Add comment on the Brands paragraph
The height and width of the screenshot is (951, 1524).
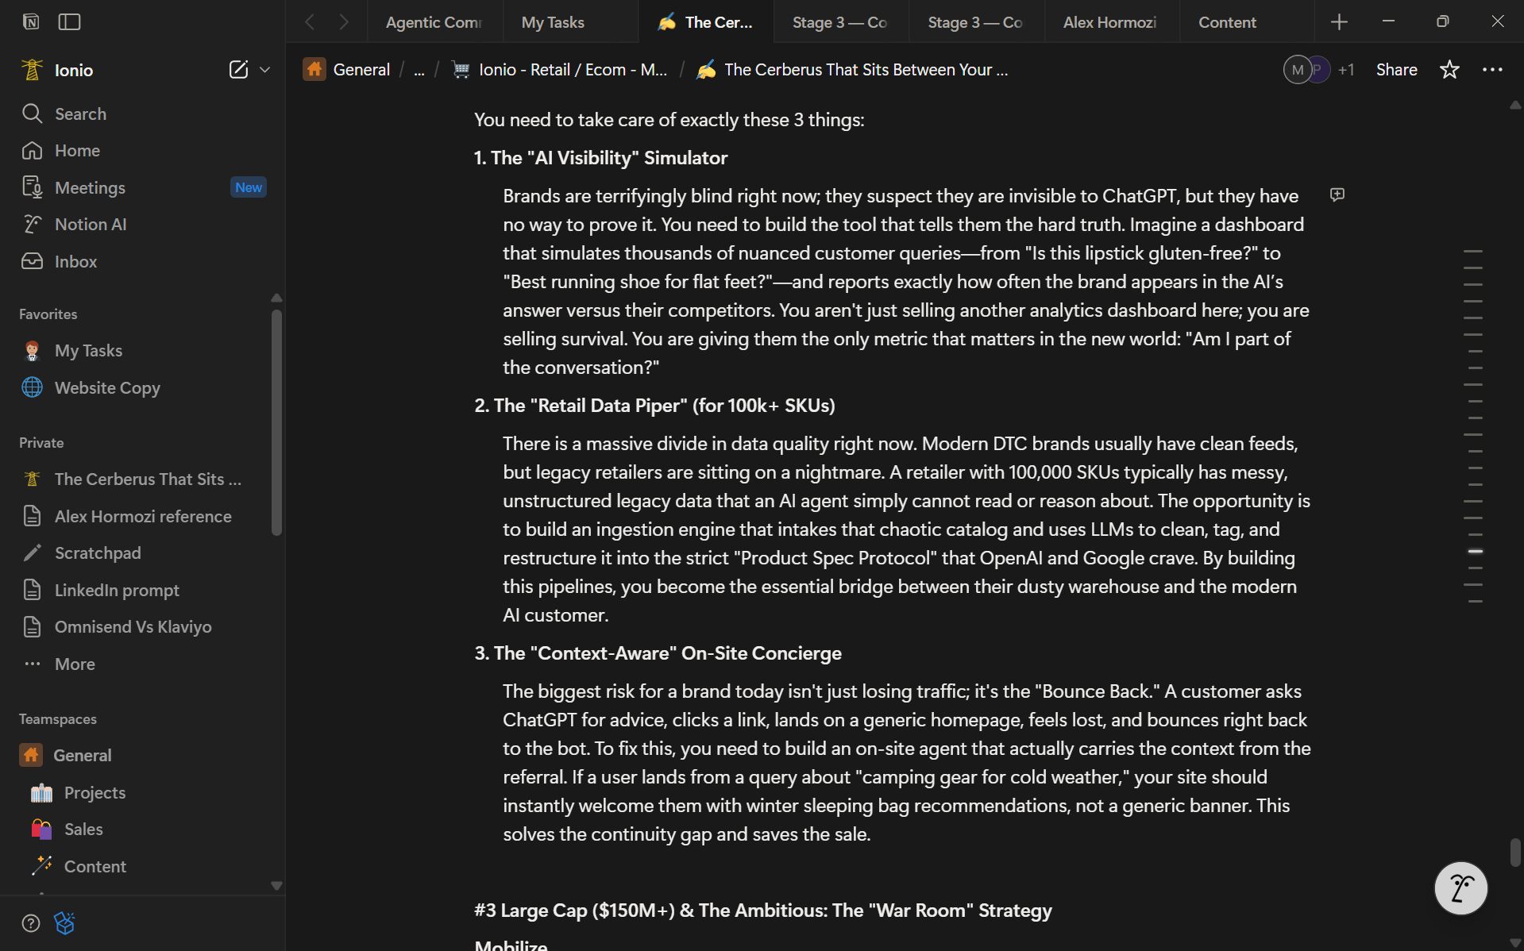1337,194
